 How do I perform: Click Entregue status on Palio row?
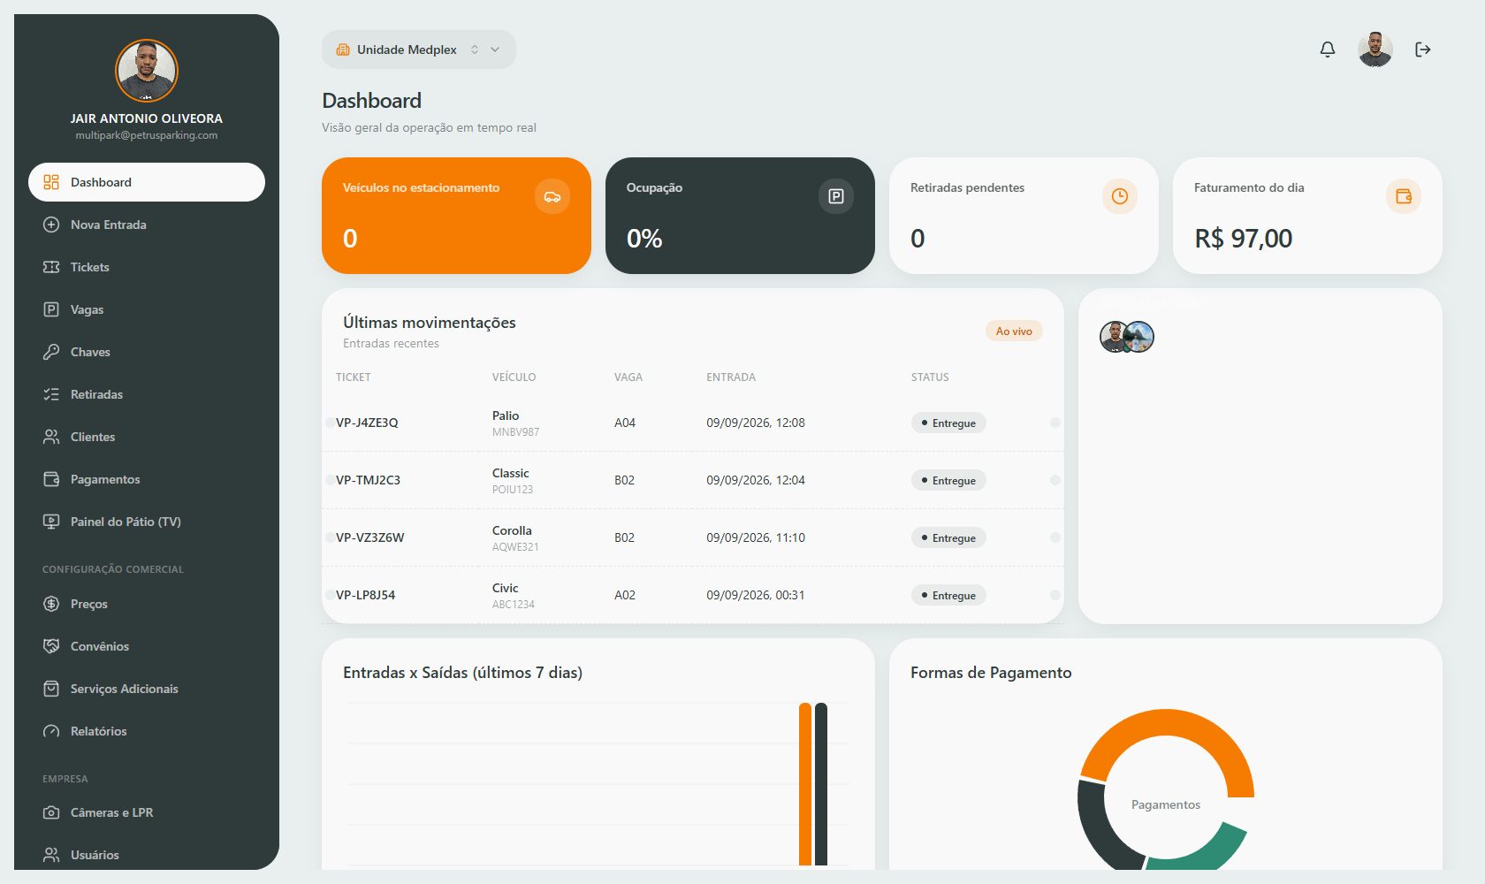click(948, 423)
